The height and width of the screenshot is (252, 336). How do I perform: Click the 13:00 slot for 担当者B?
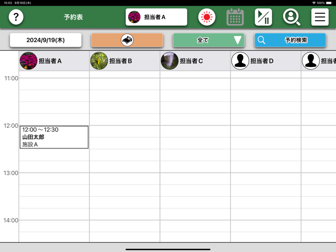125,178
